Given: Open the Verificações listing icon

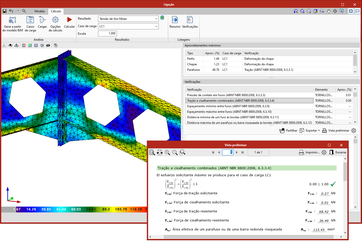Looking at the screenshot, I should click(x=190, y=20).
